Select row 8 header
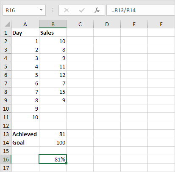This screenshot has height=172, width=175. pos(6,92)
